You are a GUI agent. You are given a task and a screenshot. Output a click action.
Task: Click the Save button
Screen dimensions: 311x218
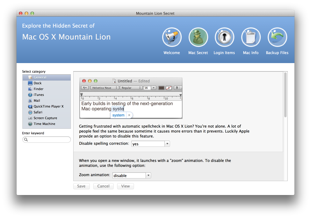(x=81, y=186)
